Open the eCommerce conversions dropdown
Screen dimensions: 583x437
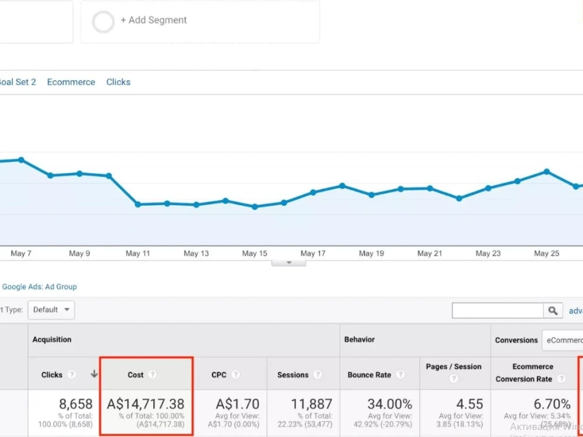tap(563, 340)
